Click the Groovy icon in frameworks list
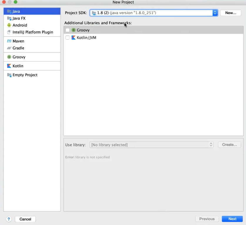Viewport: 246px width, 225px height. point(73,30)
